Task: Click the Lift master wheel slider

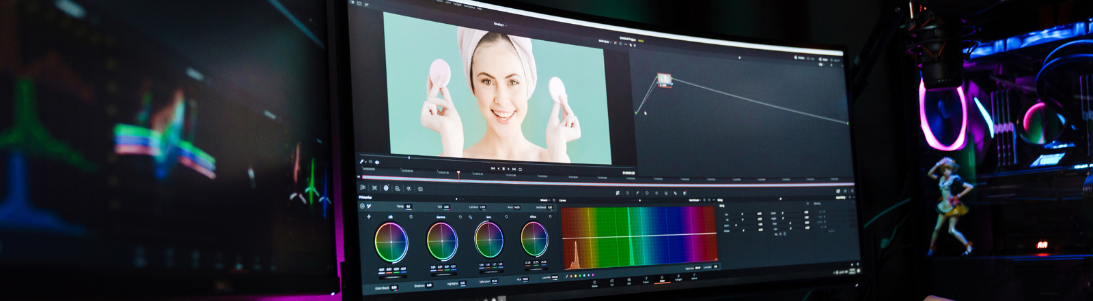Action: (393, 276)
